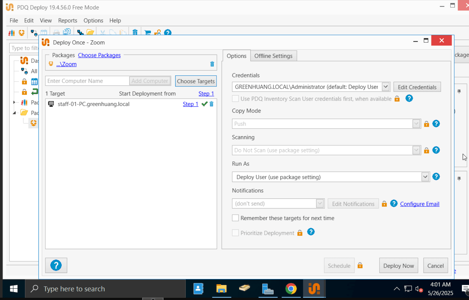Screen dimensions: 469x300
Task: Select calendar schedules item in main tree
Action: 34,82
